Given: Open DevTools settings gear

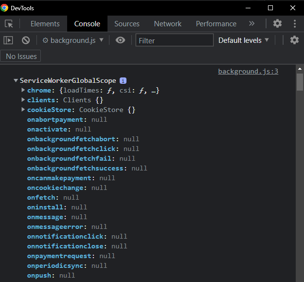Looking at the screenshot, I should pyautogui.click(x=277, y=24).
